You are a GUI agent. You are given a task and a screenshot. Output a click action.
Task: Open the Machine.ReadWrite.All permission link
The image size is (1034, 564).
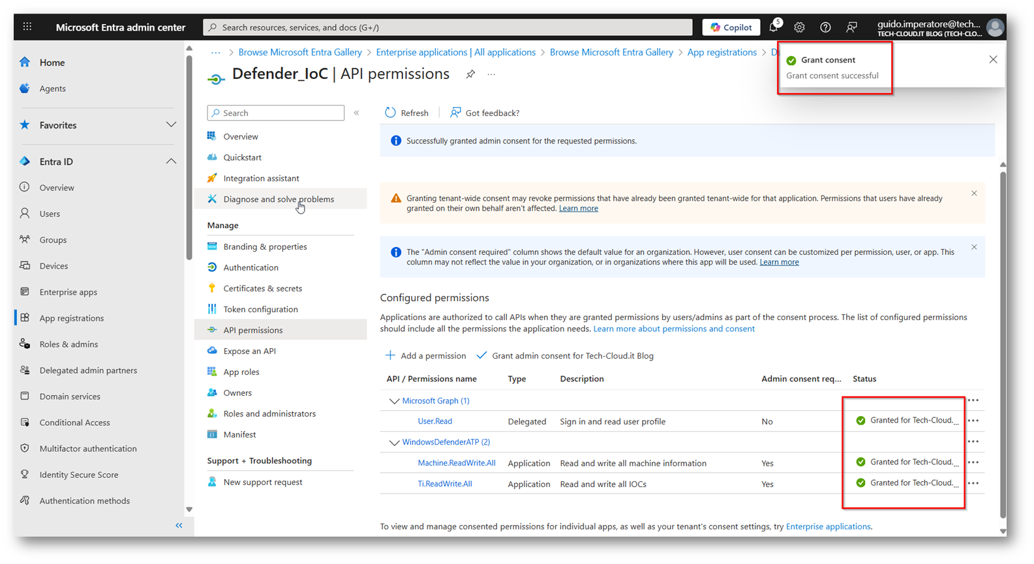[457, 463]
